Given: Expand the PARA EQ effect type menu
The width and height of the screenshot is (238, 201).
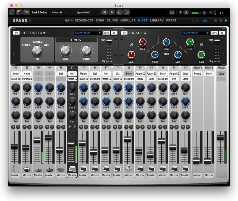Looking at the screenshot, I should click(148, 32).
